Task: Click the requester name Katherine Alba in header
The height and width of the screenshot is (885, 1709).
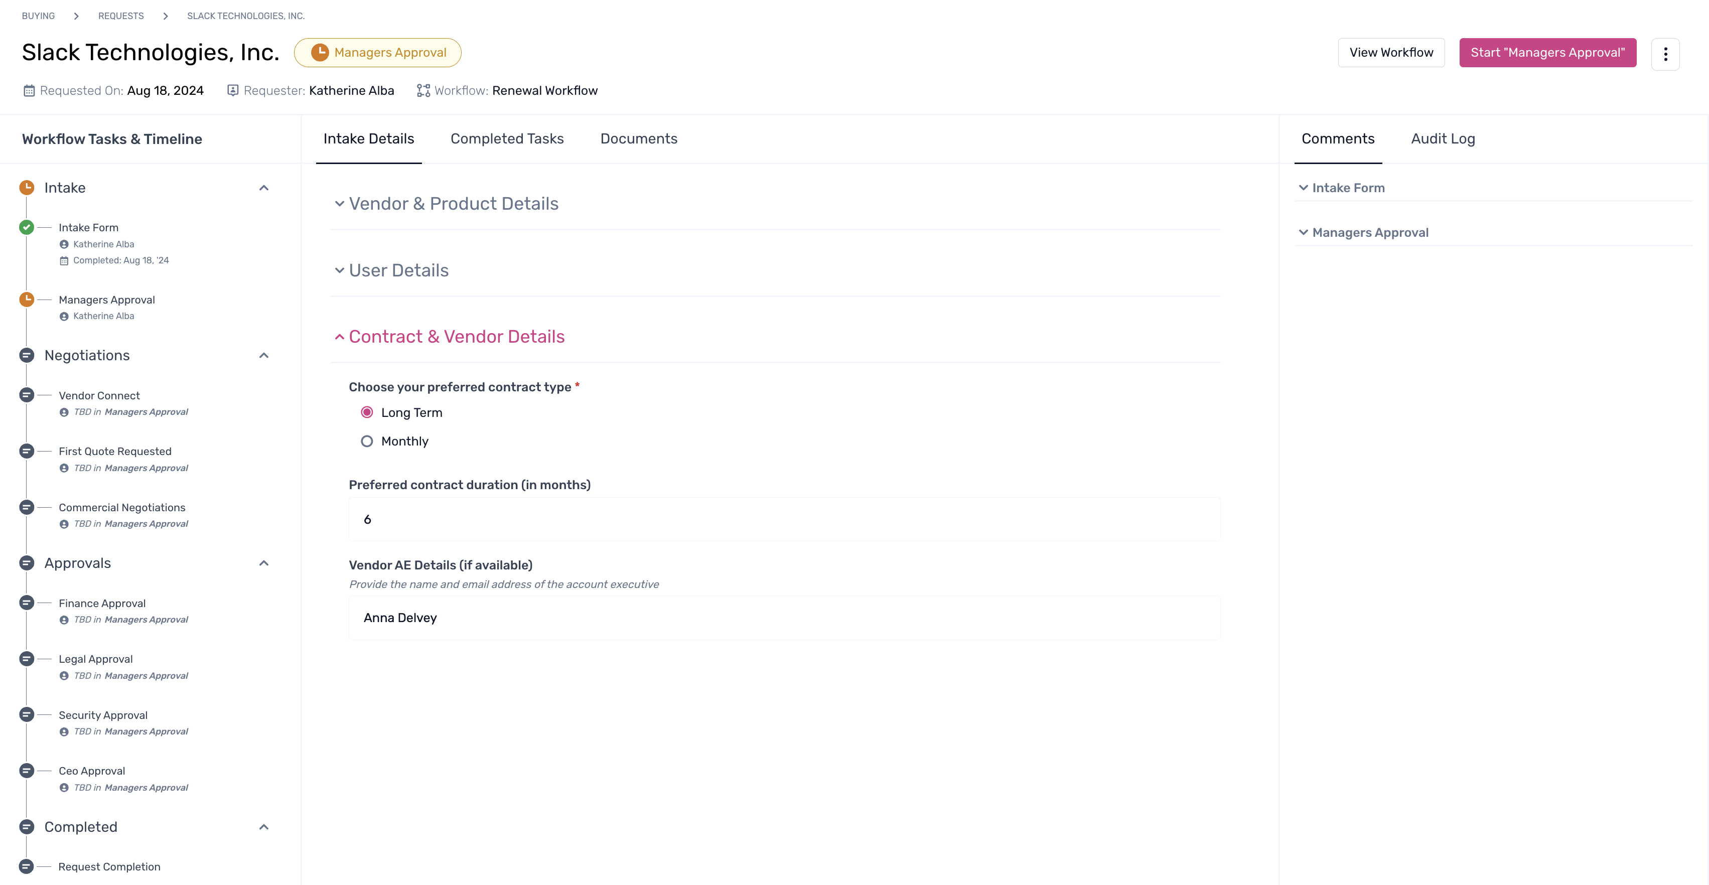Action: pos(352,91)
